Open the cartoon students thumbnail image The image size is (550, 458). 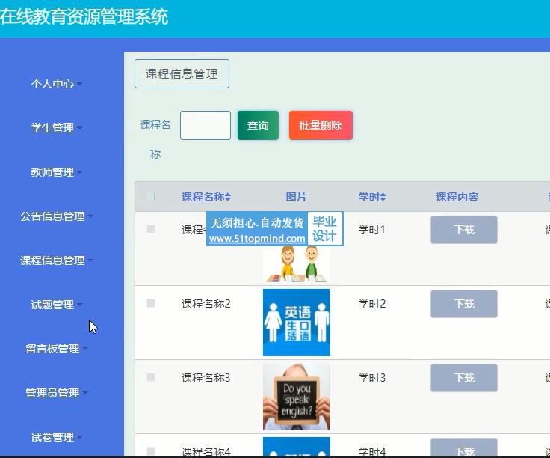click(x=297, y=263)
